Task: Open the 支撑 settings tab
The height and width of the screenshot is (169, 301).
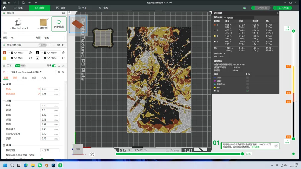Action: (34, 78)
